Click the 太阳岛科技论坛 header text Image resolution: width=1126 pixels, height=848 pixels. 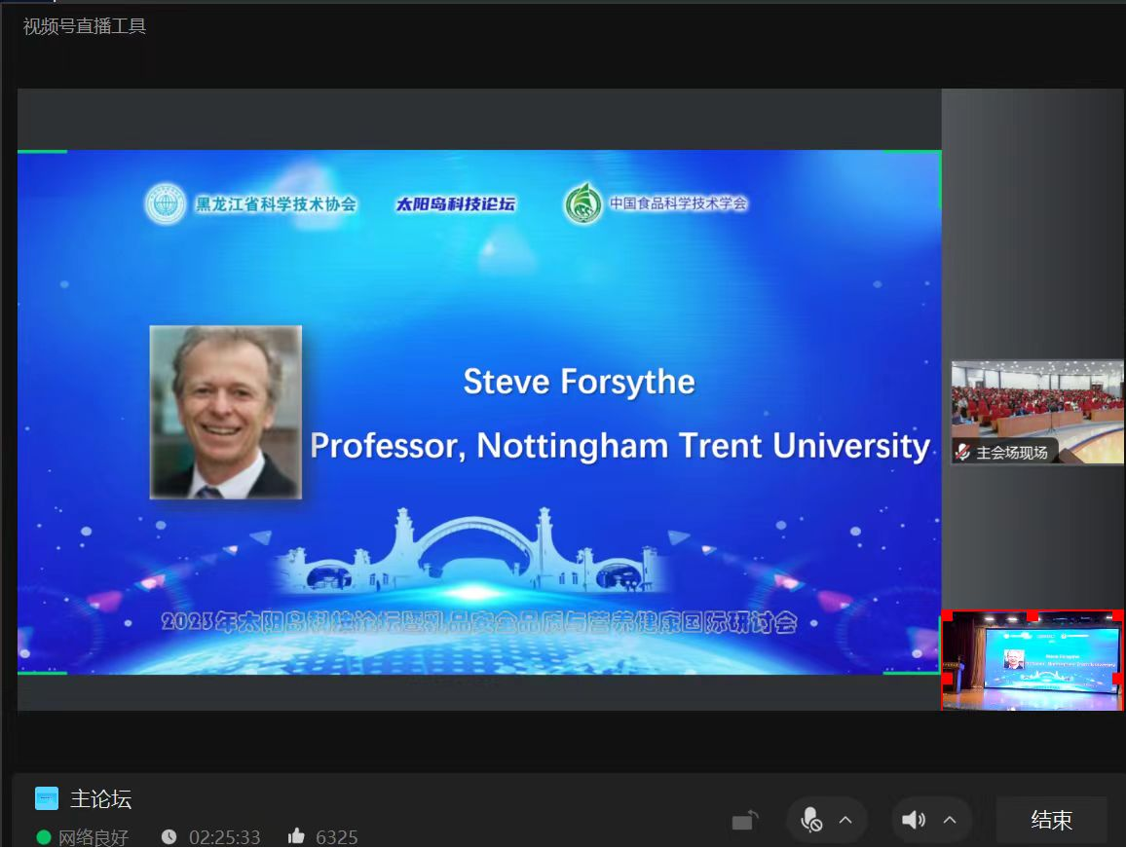455,204
